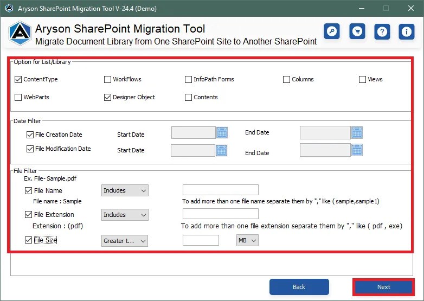Open the shopping cart purchase icon
424x301 pixels.
click(357, 31)
